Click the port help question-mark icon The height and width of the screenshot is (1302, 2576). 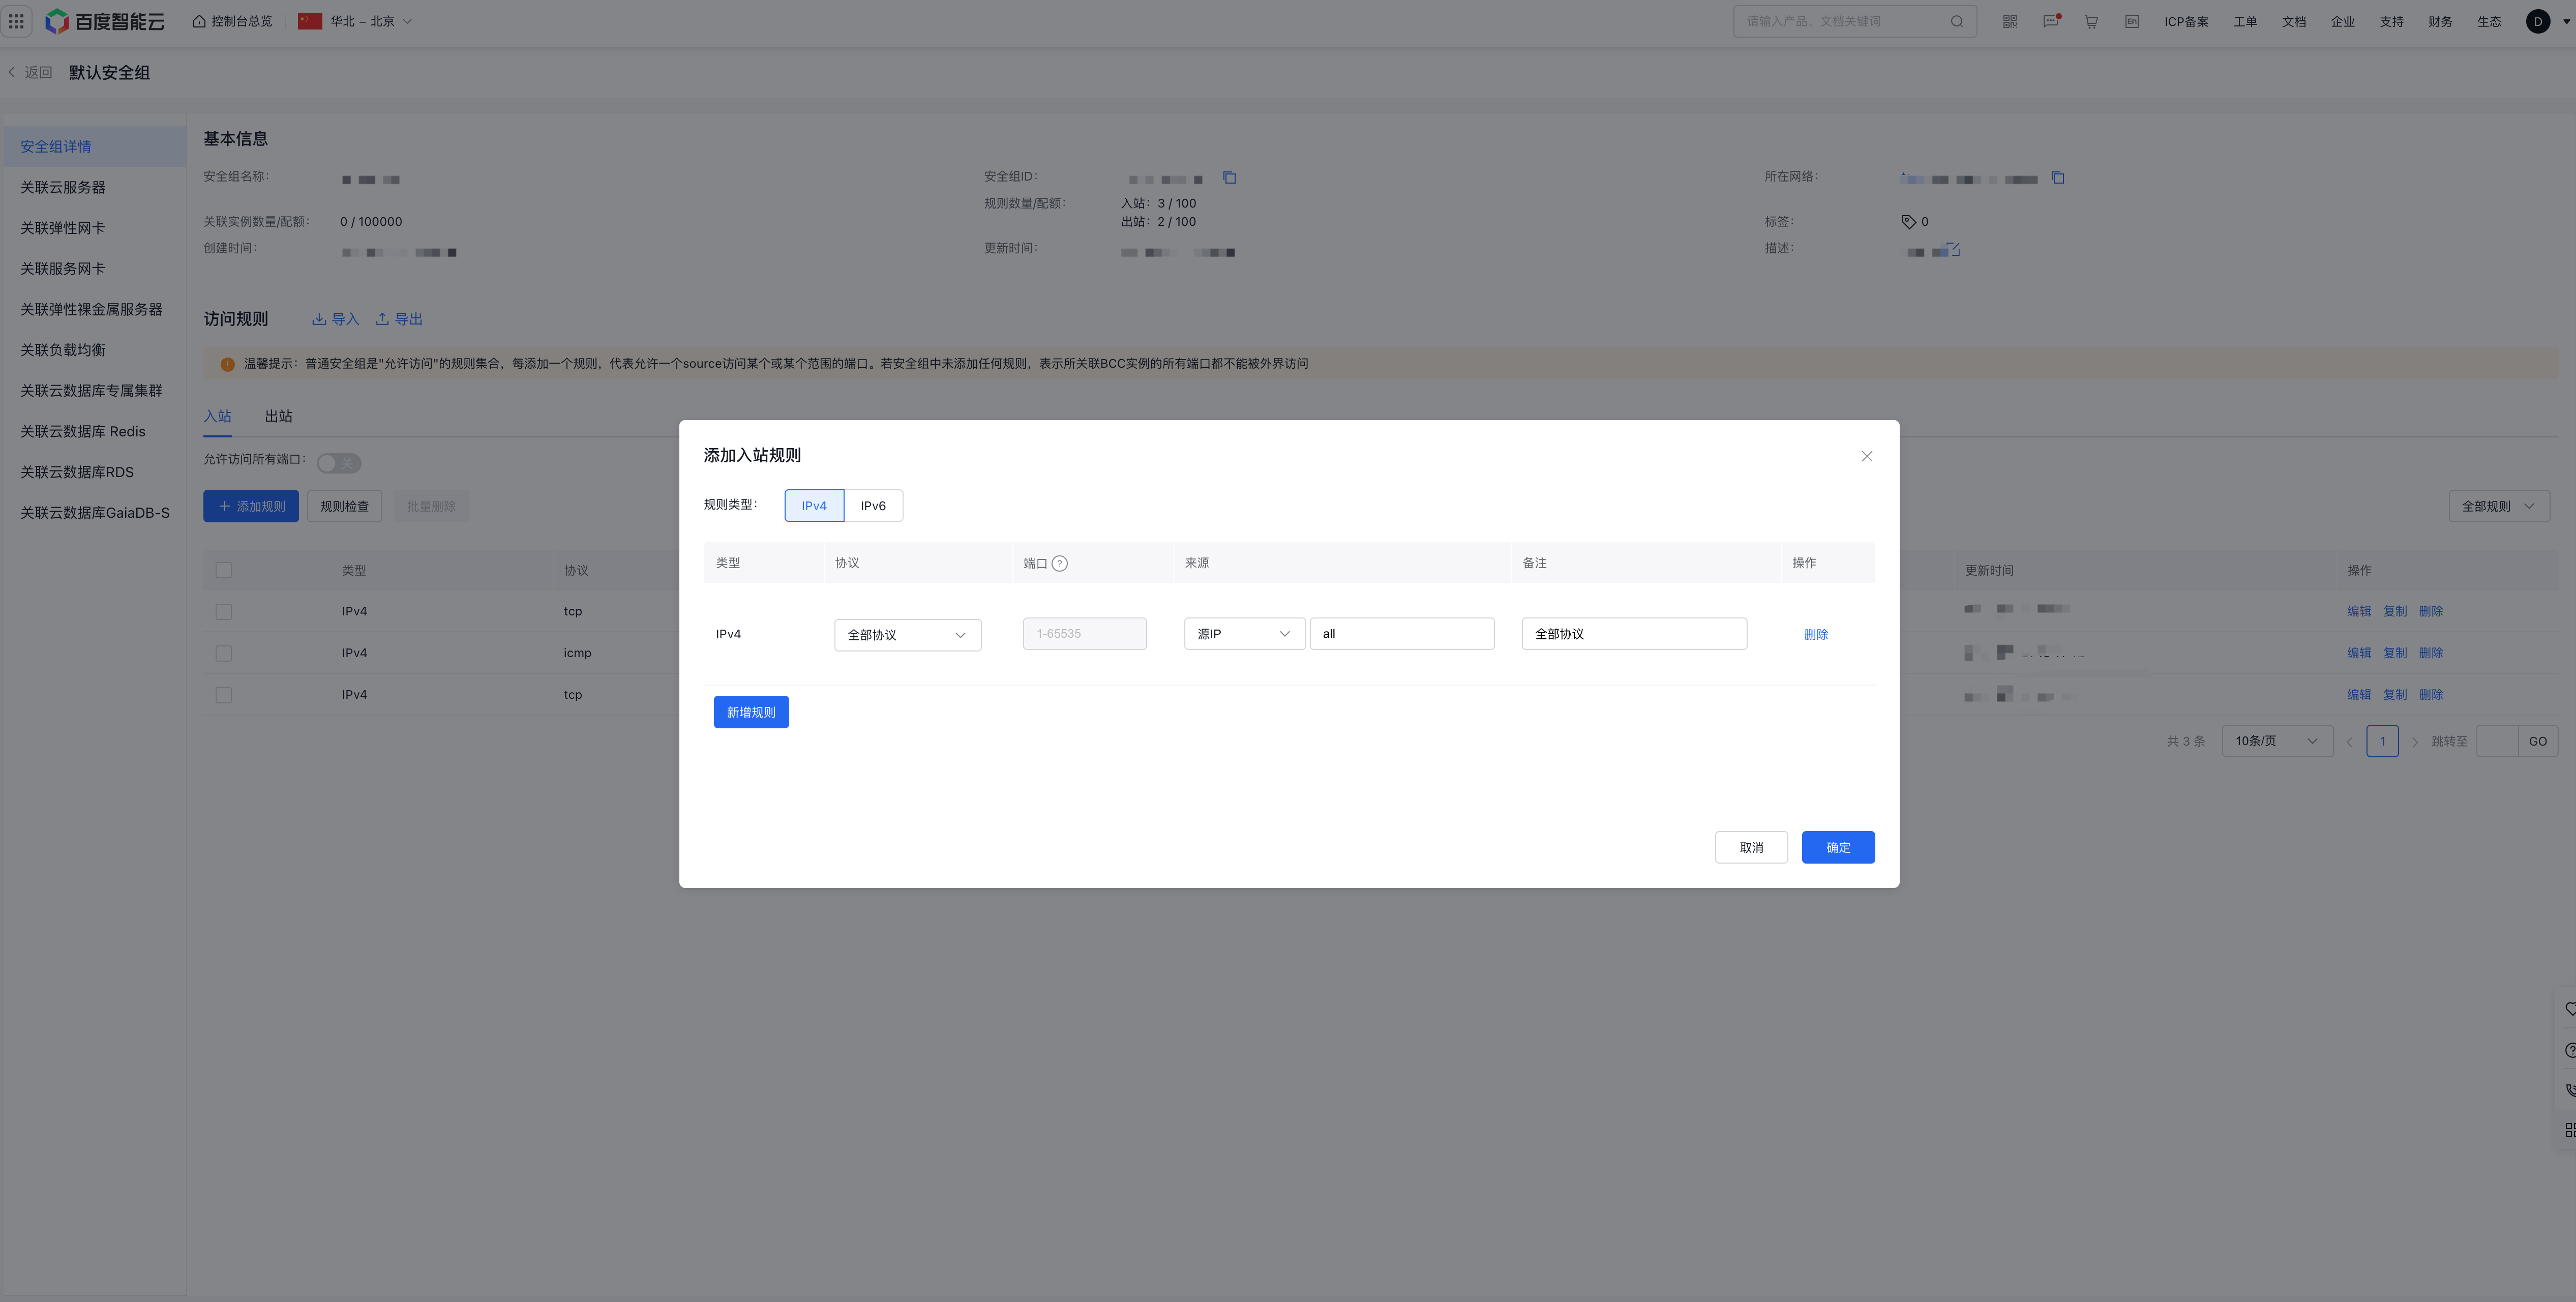click(x=1060, y=563)
